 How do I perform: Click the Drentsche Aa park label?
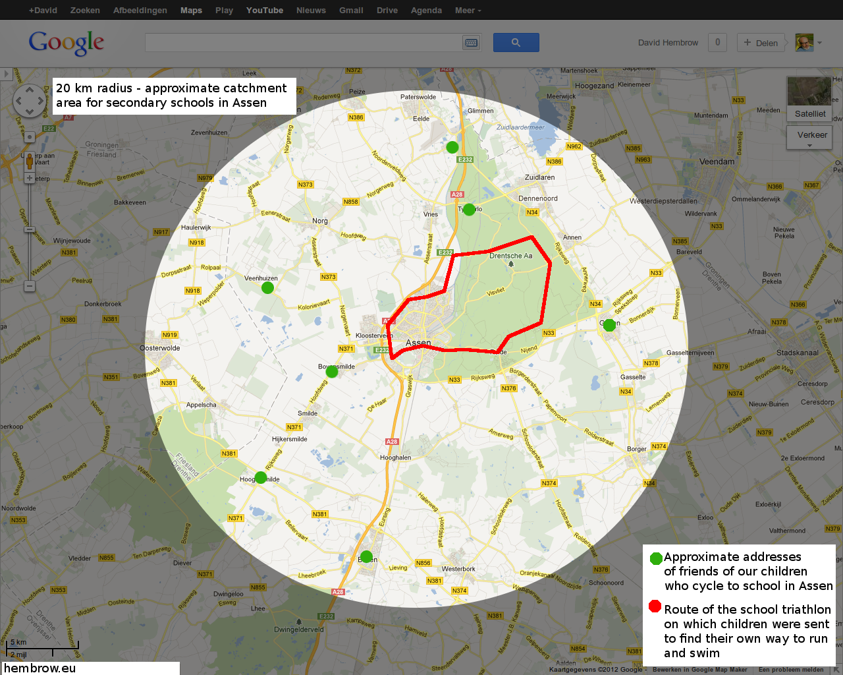tap(510, 256)
